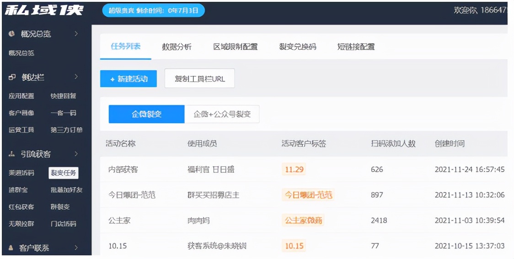Click the 内部获客 activity name
514x259 pixels.
(123, 169)
